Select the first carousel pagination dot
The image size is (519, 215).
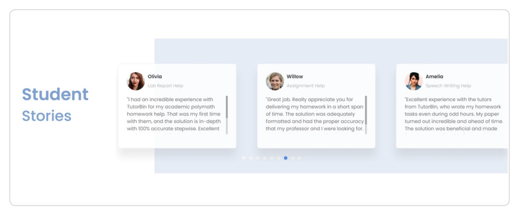(244, 158)
